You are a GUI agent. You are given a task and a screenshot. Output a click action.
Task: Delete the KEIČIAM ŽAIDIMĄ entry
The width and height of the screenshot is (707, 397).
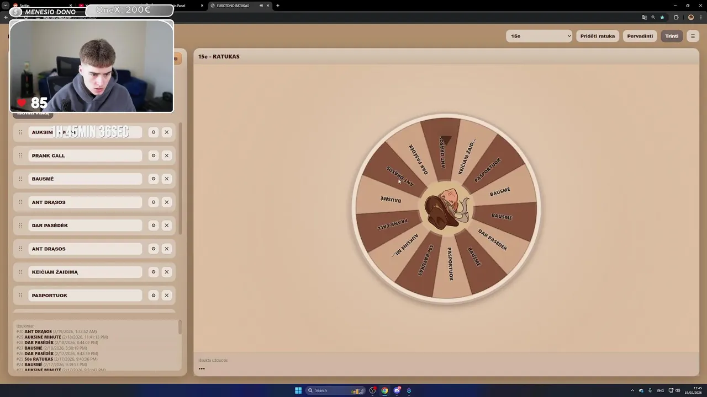[166, 272]
